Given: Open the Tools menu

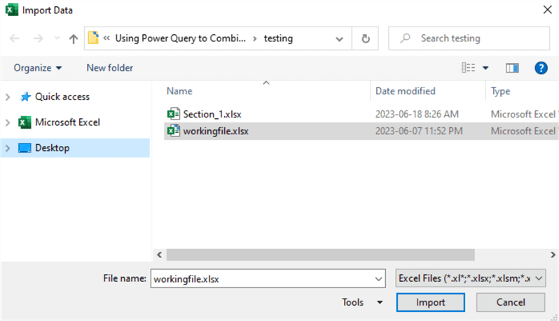Looking at the screenshot, I should (x=352, y=303).
